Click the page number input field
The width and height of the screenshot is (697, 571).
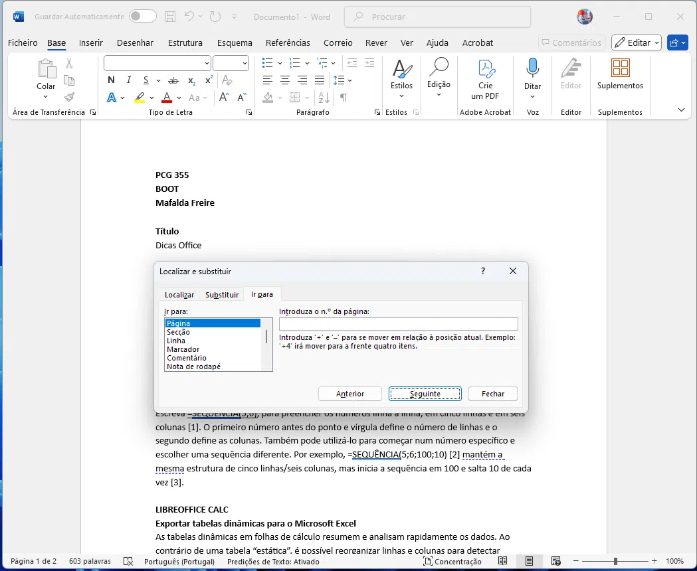coord(398,324)
